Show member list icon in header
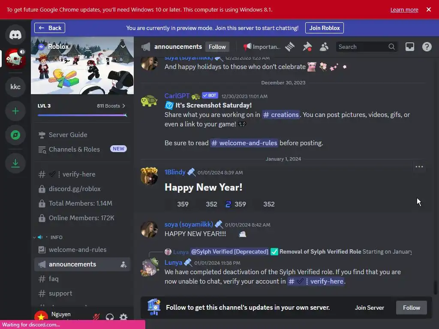 click(x=324, y=47)
